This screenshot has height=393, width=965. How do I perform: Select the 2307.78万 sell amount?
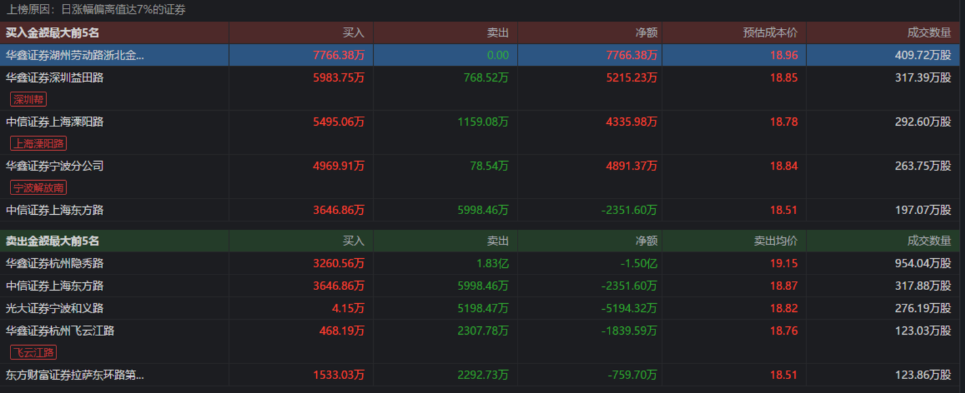[x=483, y=331]
